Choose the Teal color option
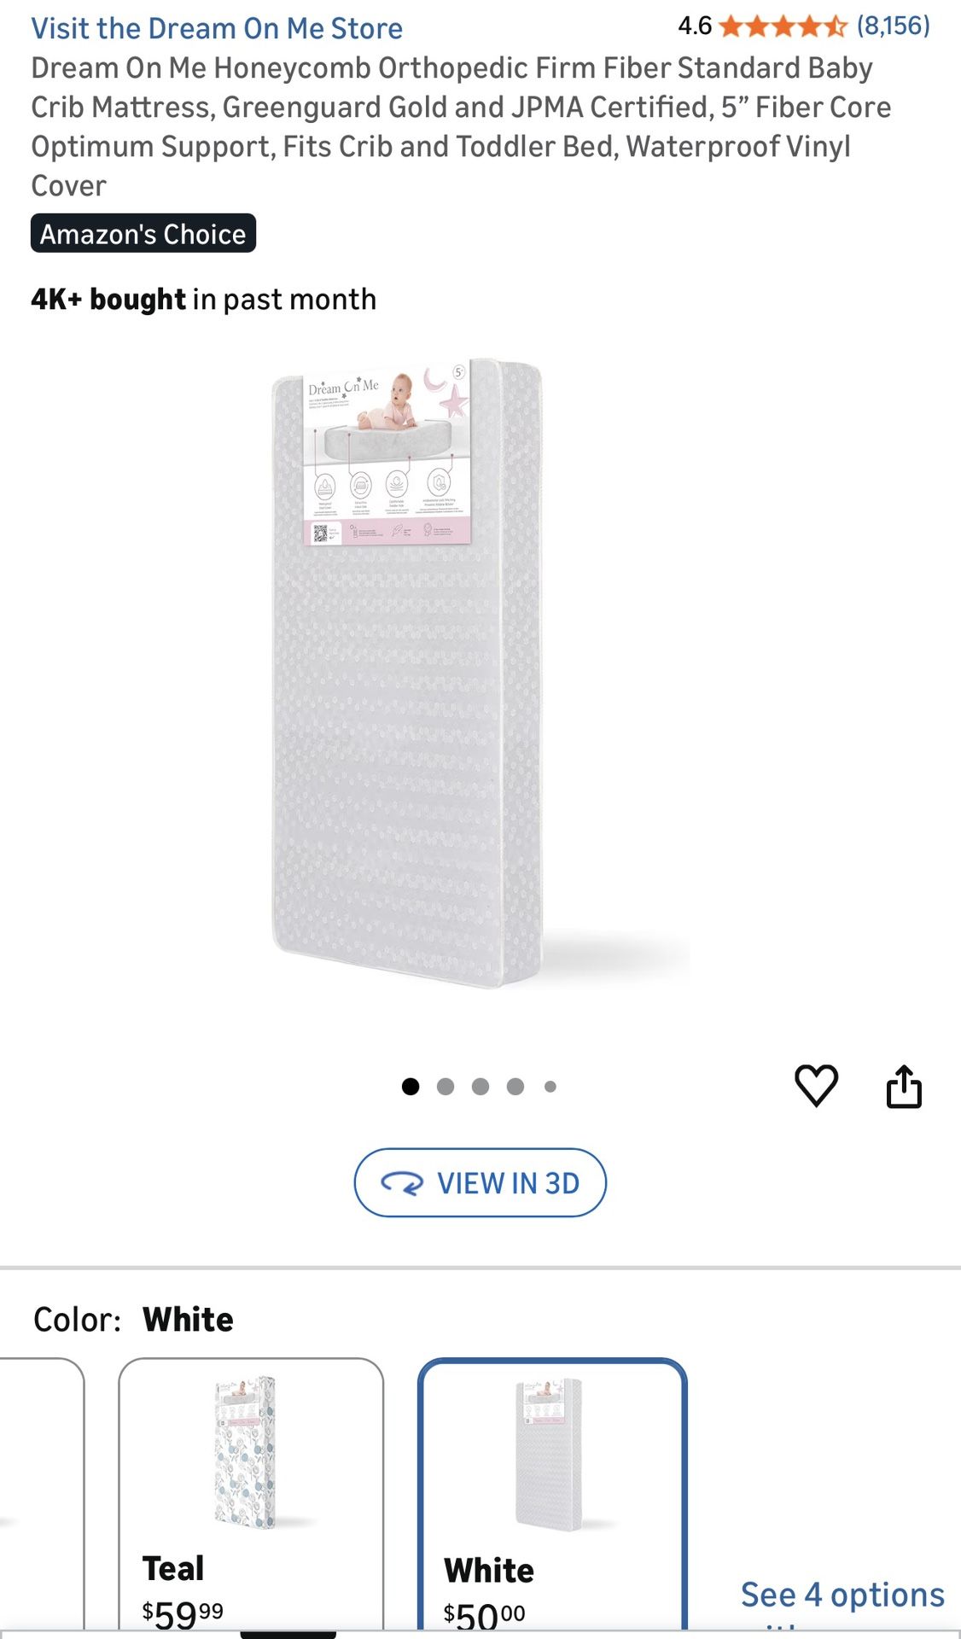The width and height of the screenshot is (961, 1639). pyautogui.click(x=251, y=1494)
